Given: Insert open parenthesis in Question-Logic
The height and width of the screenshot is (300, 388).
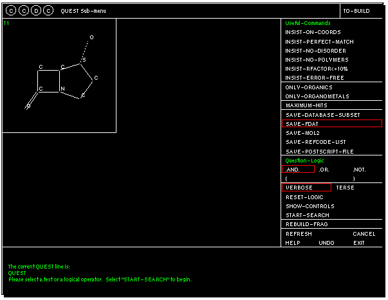Looking at the screenshot, I should pyautogui.click(x=287, y=179).
